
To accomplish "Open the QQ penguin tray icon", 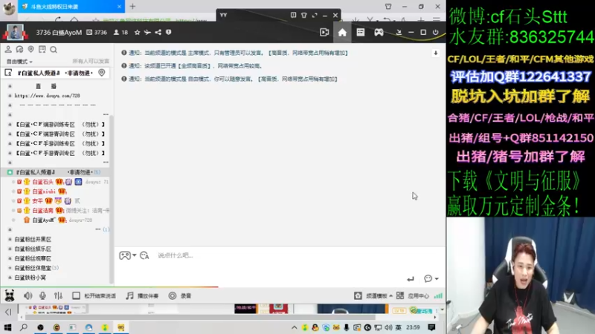I will coord(315,327).
